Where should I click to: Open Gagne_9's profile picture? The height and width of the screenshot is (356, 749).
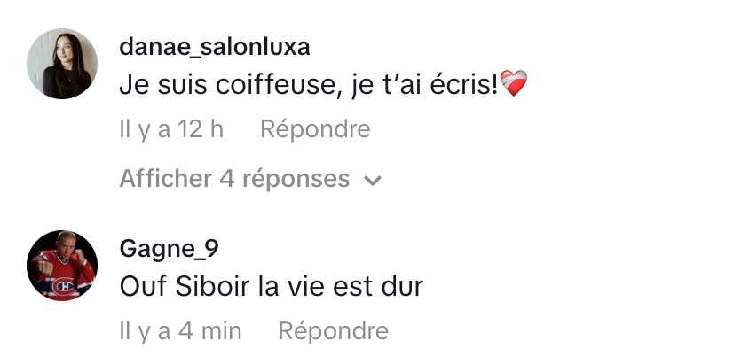(61, 266)
